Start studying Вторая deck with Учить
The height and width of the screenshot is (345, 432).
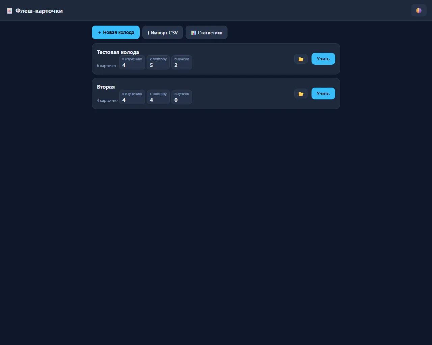[x=323, y=93]
